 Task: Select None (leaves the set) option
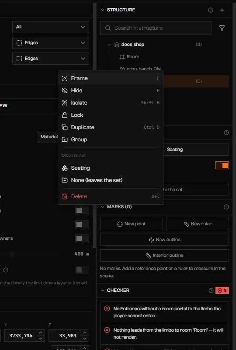pos(111,180)
